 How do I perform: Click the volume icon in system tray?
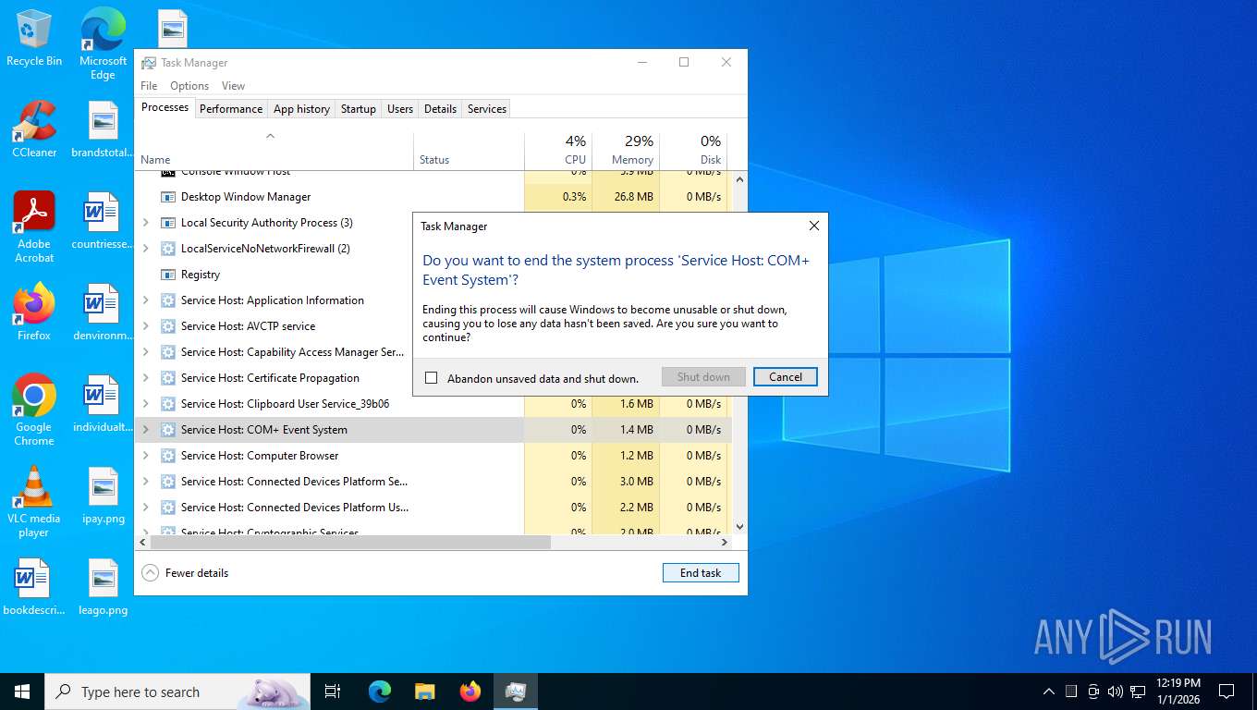click(x=1115, y=692)
